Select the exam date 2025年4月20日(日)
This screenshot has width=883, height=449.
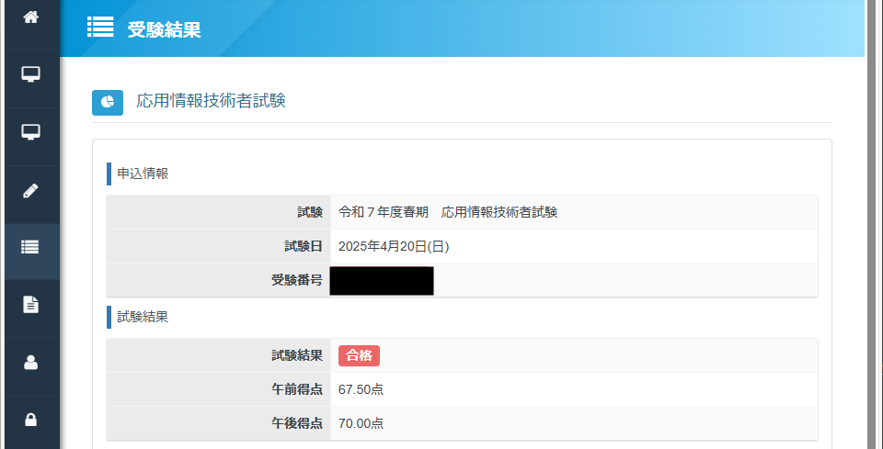click(394, 246)
